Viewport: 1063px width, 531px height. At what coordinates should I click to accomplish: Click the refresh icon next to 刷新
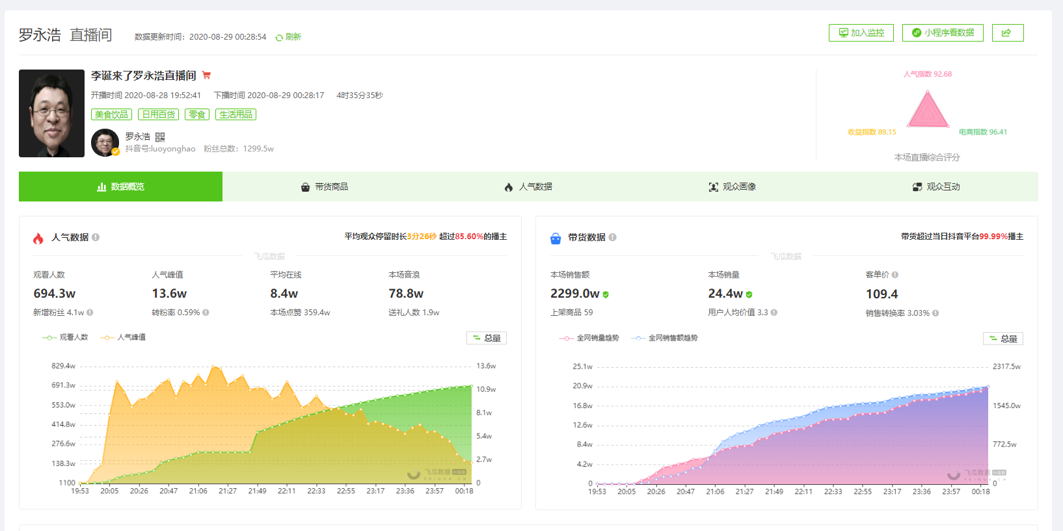click(x=279, y=38)
